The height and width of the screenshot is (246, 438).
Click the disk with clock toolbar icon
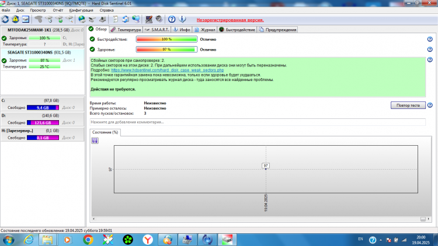(x=49, y=19)
